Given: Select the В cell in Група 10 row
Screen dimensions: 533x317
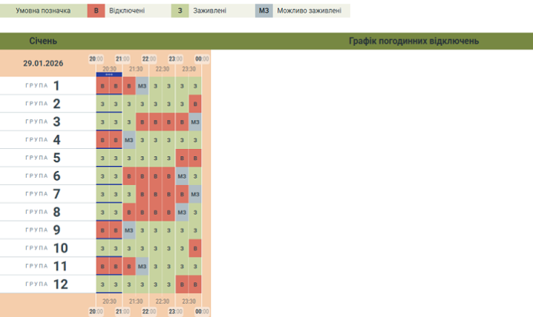Looking at the screenshot, I should point(195,248).
